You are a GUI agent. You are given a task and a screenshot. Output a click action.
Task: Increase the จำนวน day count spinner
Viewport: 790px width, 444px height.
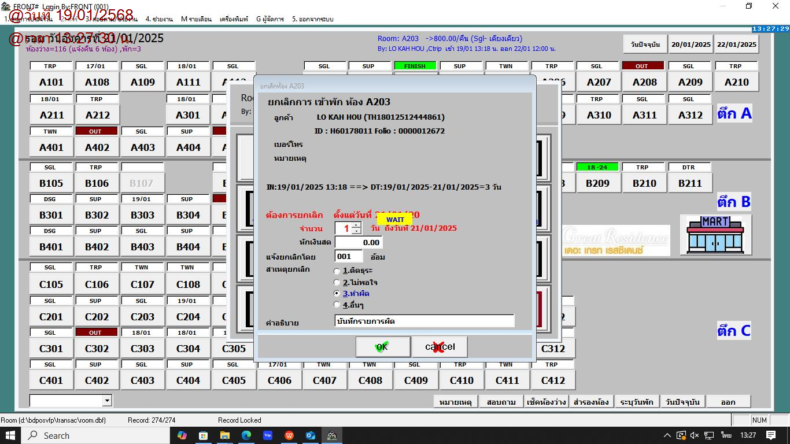coord(356,225)
